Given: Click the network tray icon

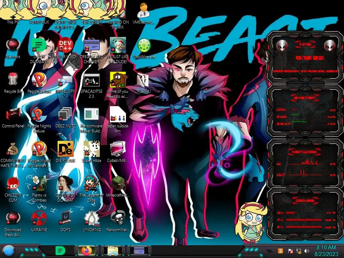Looking at the screenshot, I should pyautogui.click(x=299, y=251).
